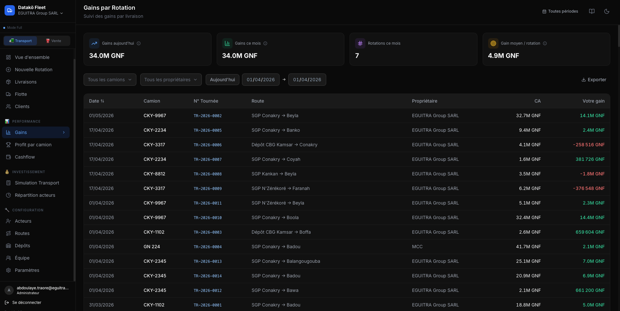Click the page vertical scrollbar
The height and width of the screenshot is (311, 620).
click(x=618, y=36)
